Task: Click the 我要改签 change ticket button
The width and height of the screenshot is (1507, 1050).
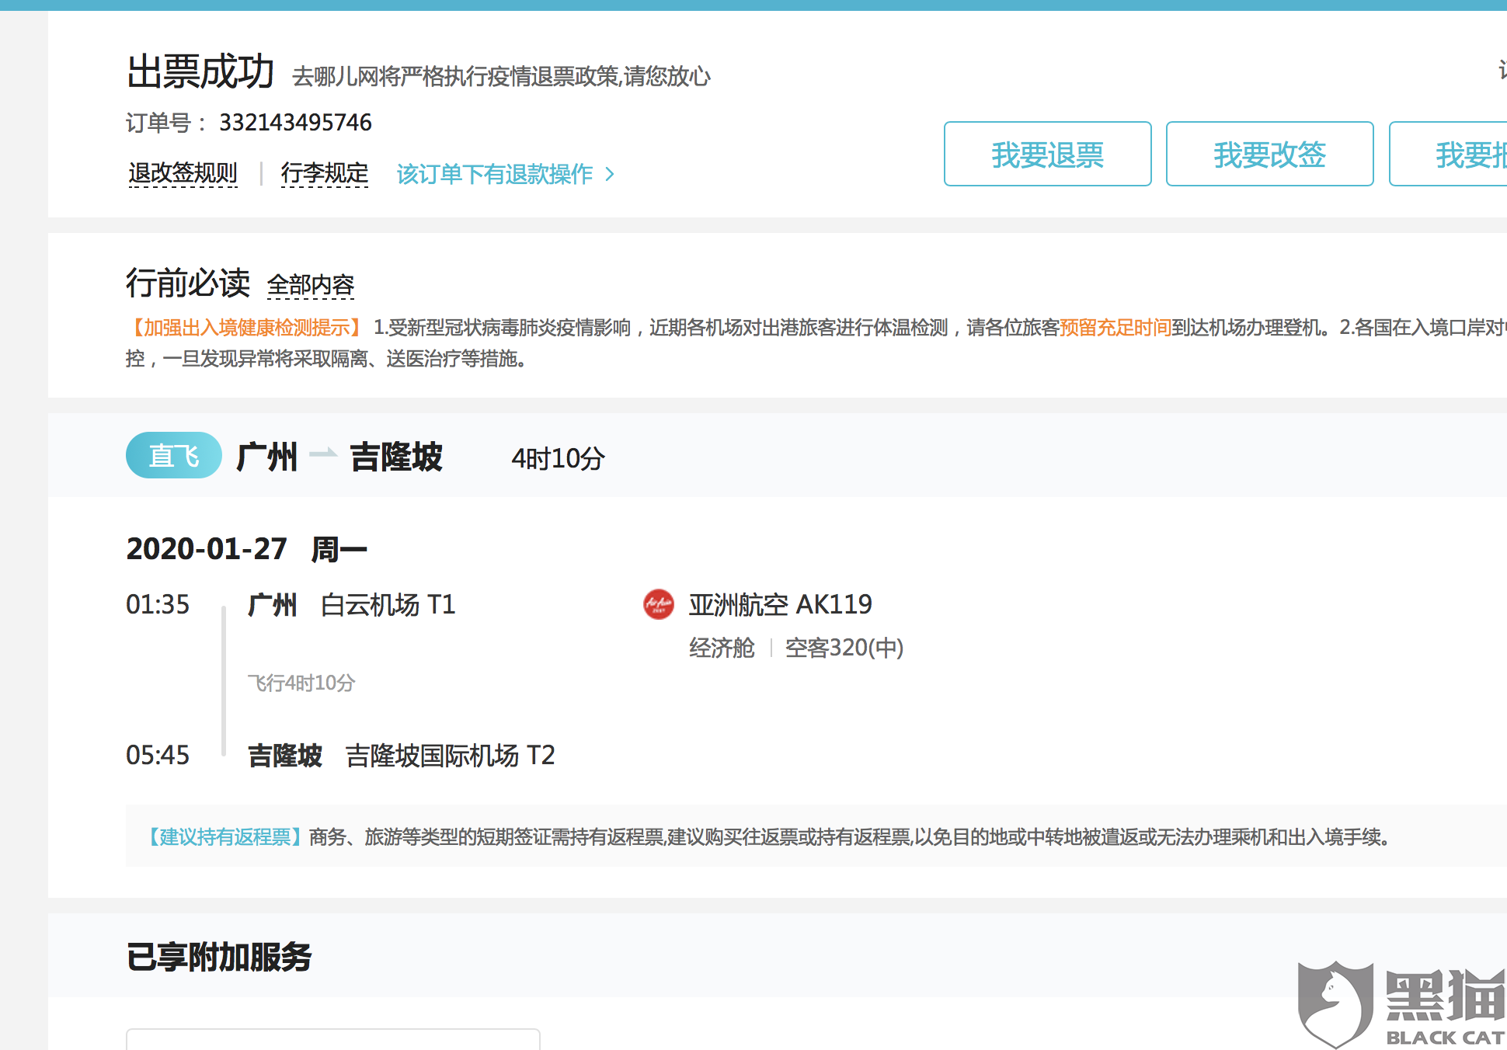Action: pyautogui.click(x=1269, y=155)
